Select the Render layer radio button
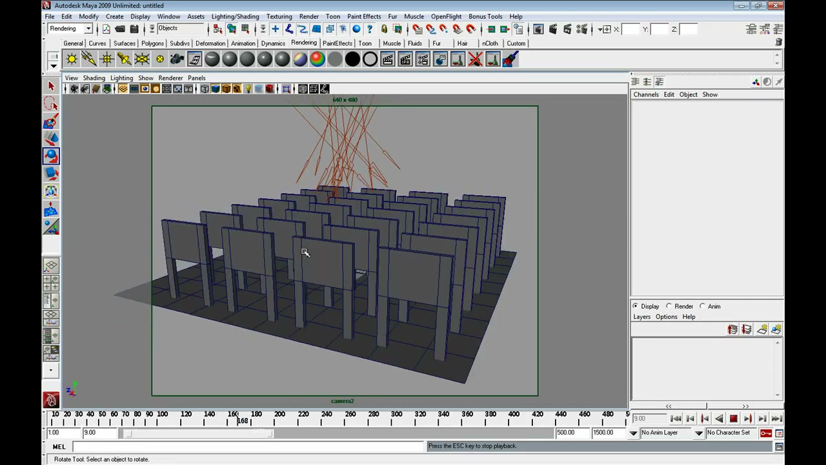This screenshot has height=465, width=826. coord(669,306)
